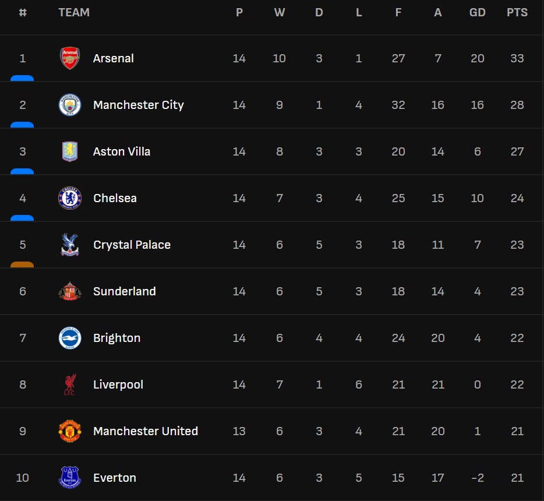
Task: Click the Everton club crest
Action: [70, 478]
